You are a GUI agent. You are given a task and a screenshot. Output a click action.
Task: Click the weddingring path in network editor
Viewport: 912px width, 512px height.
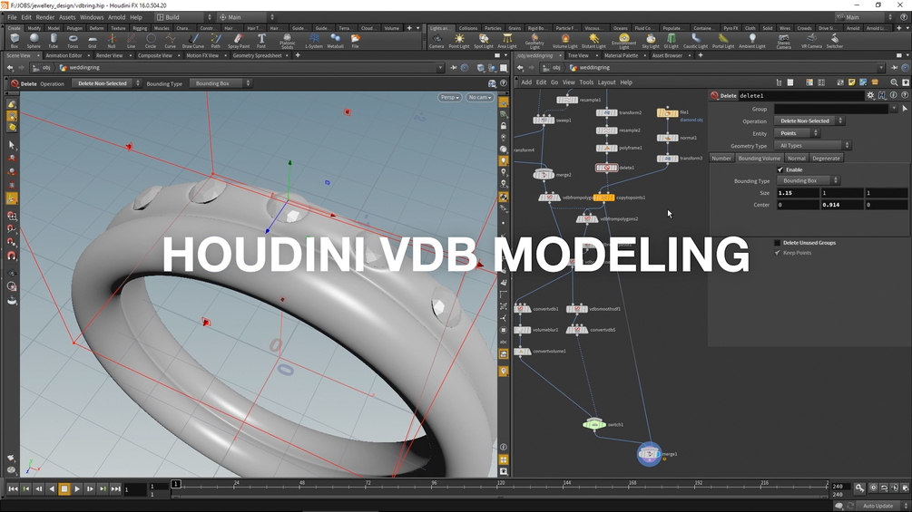[594, 67]
